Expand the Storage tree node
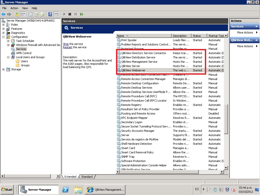 3,69
